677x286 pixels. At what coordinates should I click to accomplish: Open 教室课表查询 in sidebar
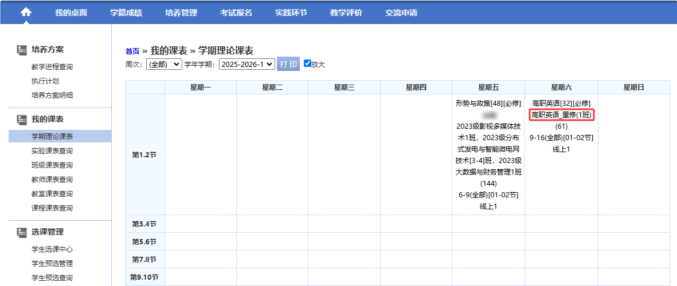[x=52, y=194]
